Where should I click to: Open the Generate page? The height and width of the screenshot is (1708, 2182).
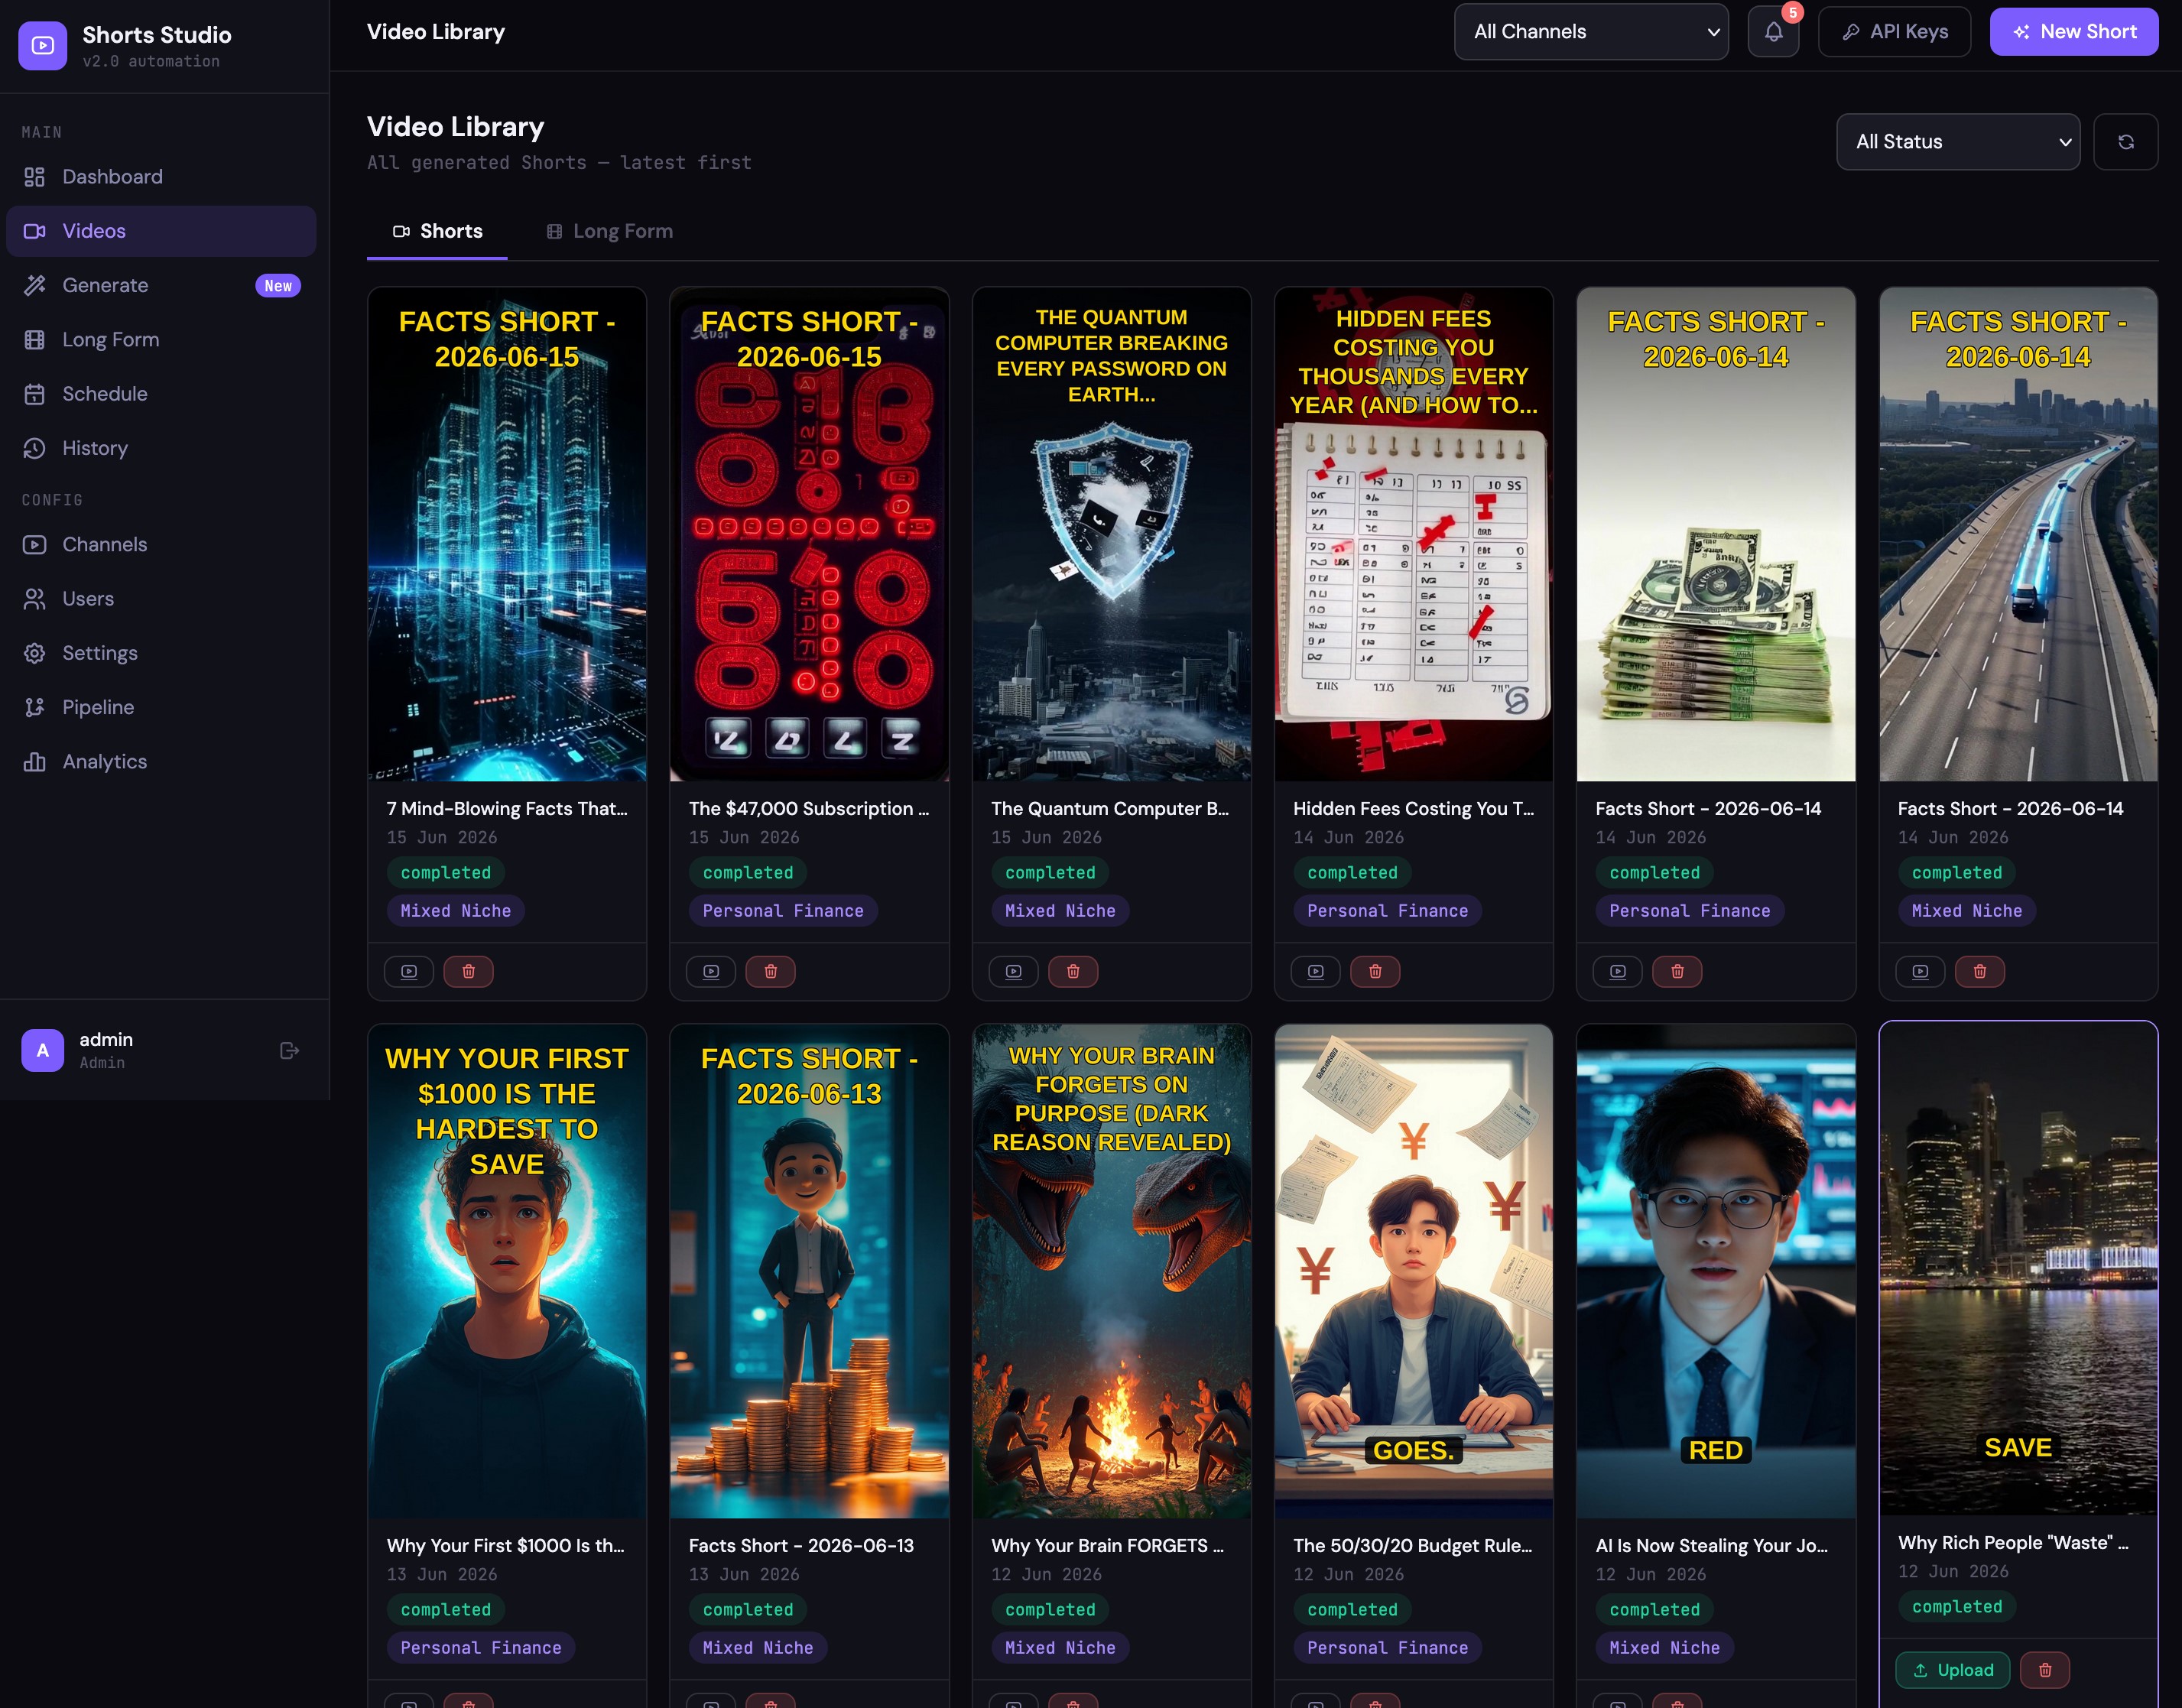point(162,285)
